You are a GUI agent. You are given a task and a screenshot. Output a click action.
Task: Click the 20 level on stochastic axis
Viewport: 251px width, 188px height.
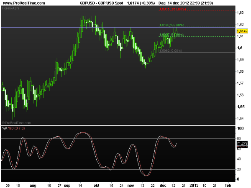pos(239,169)
